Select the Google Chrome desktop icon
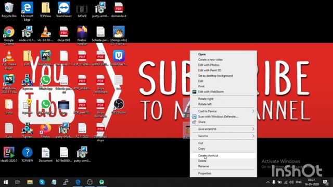 click(x=9, y=36)
